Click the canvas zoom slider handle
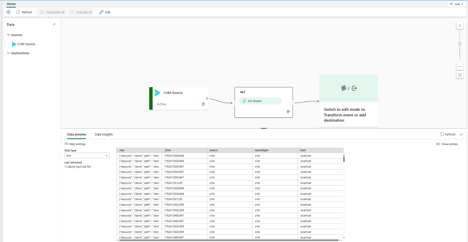Screen dimensions: 468x242 point(460,44)
